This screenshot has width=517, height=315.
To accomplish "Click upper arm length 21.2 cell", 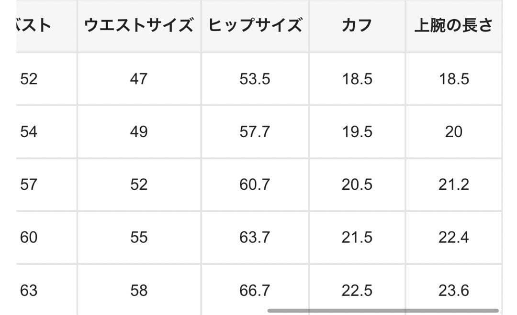I will point(453,185).
